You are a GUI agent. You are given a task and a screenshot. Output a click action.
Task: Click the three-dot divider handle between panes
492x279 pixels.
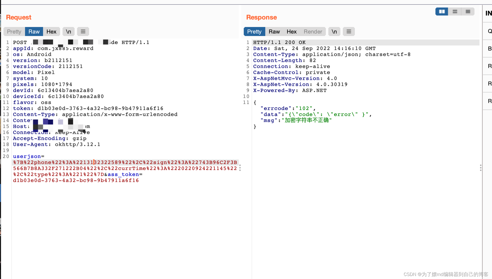[x=240, y=168]
